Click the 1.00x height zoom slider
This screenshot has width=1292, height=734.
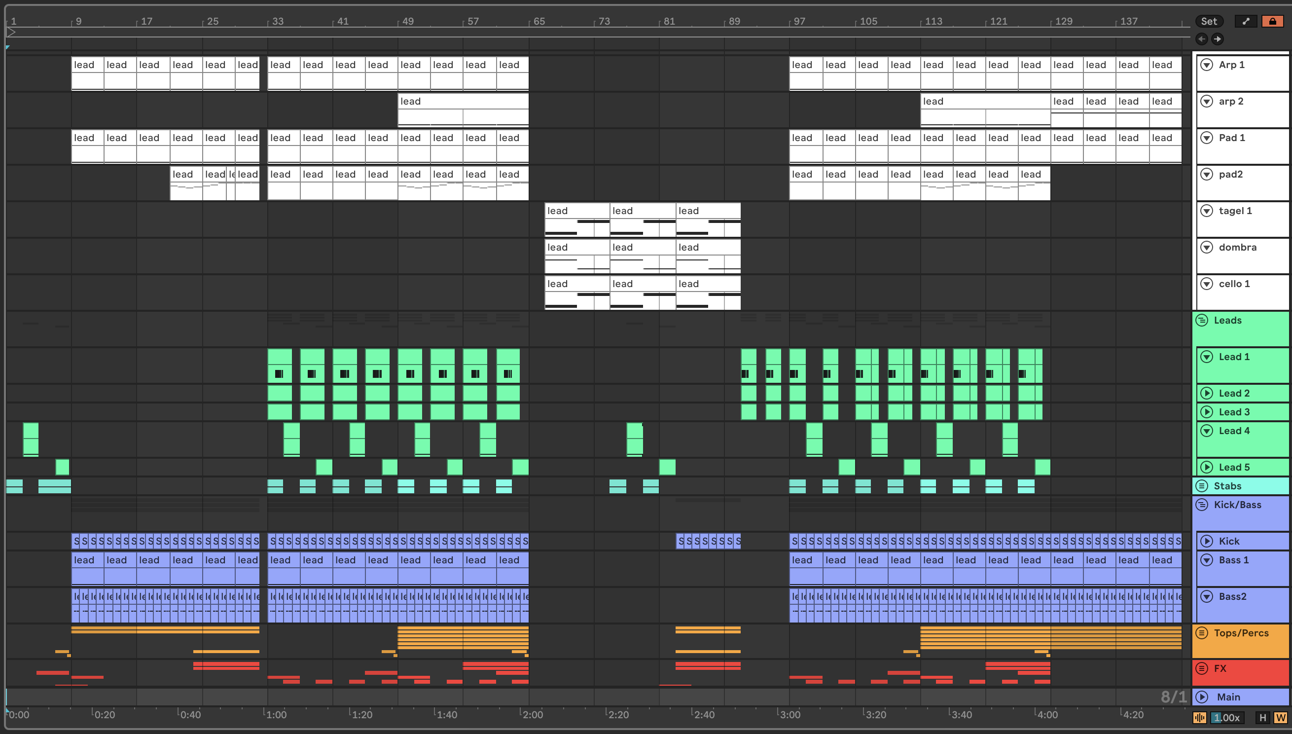[1227, 717]
